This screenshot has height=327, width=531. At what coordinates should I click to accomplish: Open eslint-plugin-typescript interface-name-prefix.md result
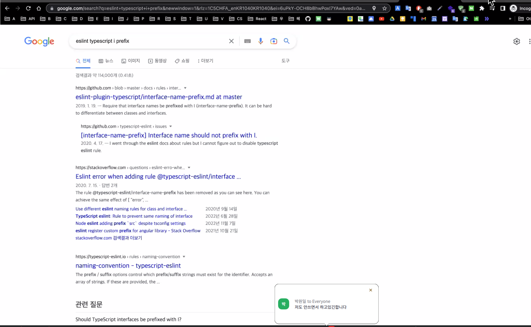click(159, 97)
